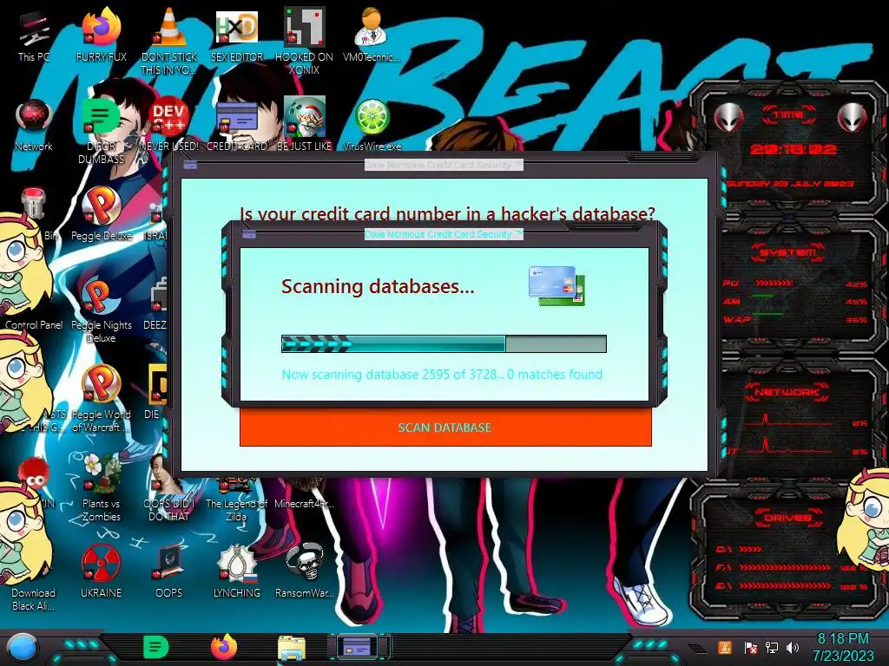Open the Peggle Nights Deluxe shortcut
The image size is (889, 666).
pos(101,309)
